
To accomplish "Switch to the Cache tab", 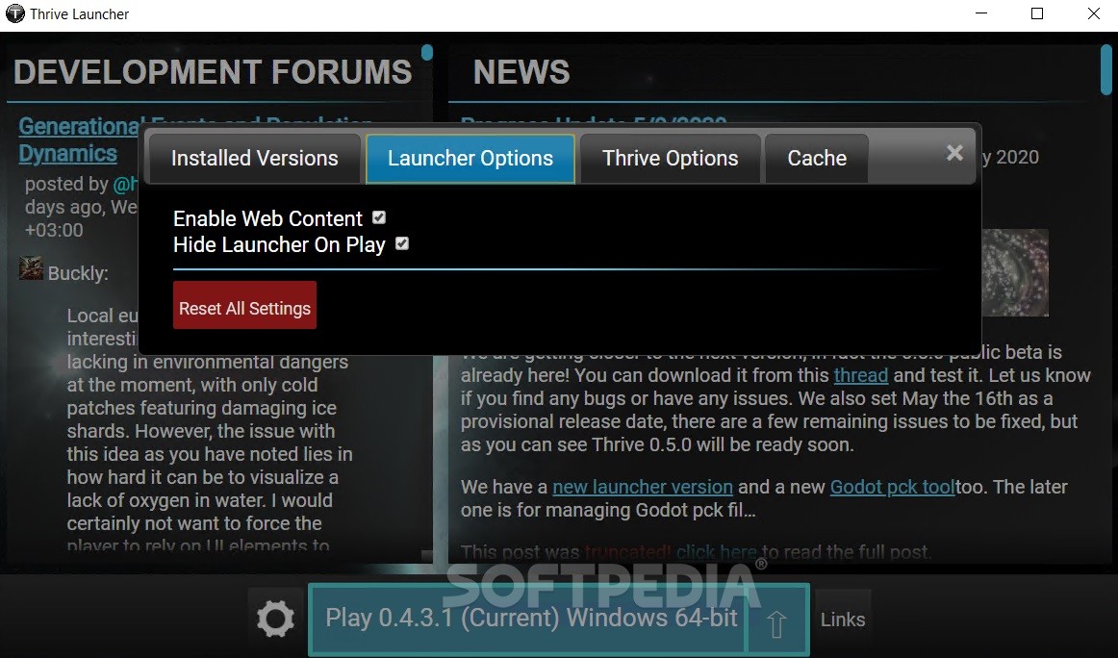I will click(817, 159).
